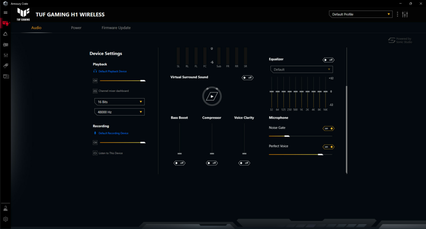This screenshot has height=229, width=426.
Task: Switch to the Power tab
Action: [x=76, y=28]
